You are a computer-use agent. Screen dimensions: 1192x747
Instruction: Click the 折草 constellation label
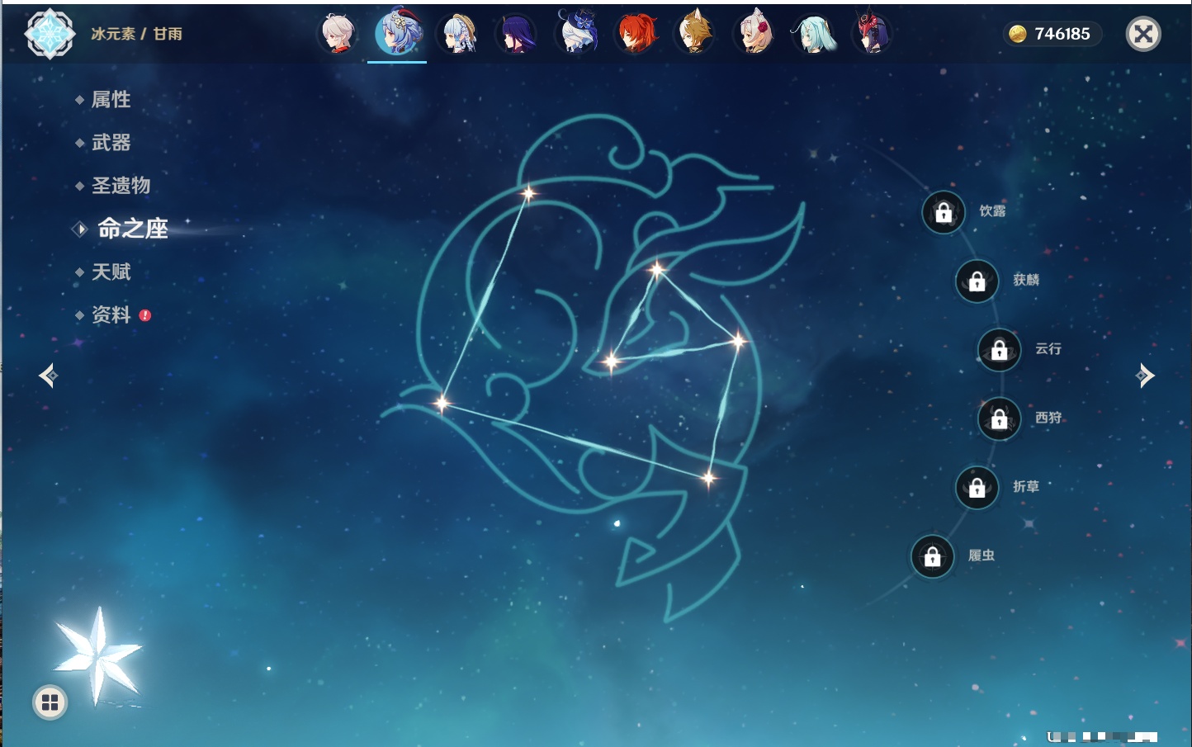(1026, 487)
